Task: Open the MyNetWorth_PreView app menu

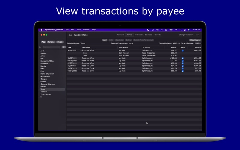Action: (x=54, y=30)
